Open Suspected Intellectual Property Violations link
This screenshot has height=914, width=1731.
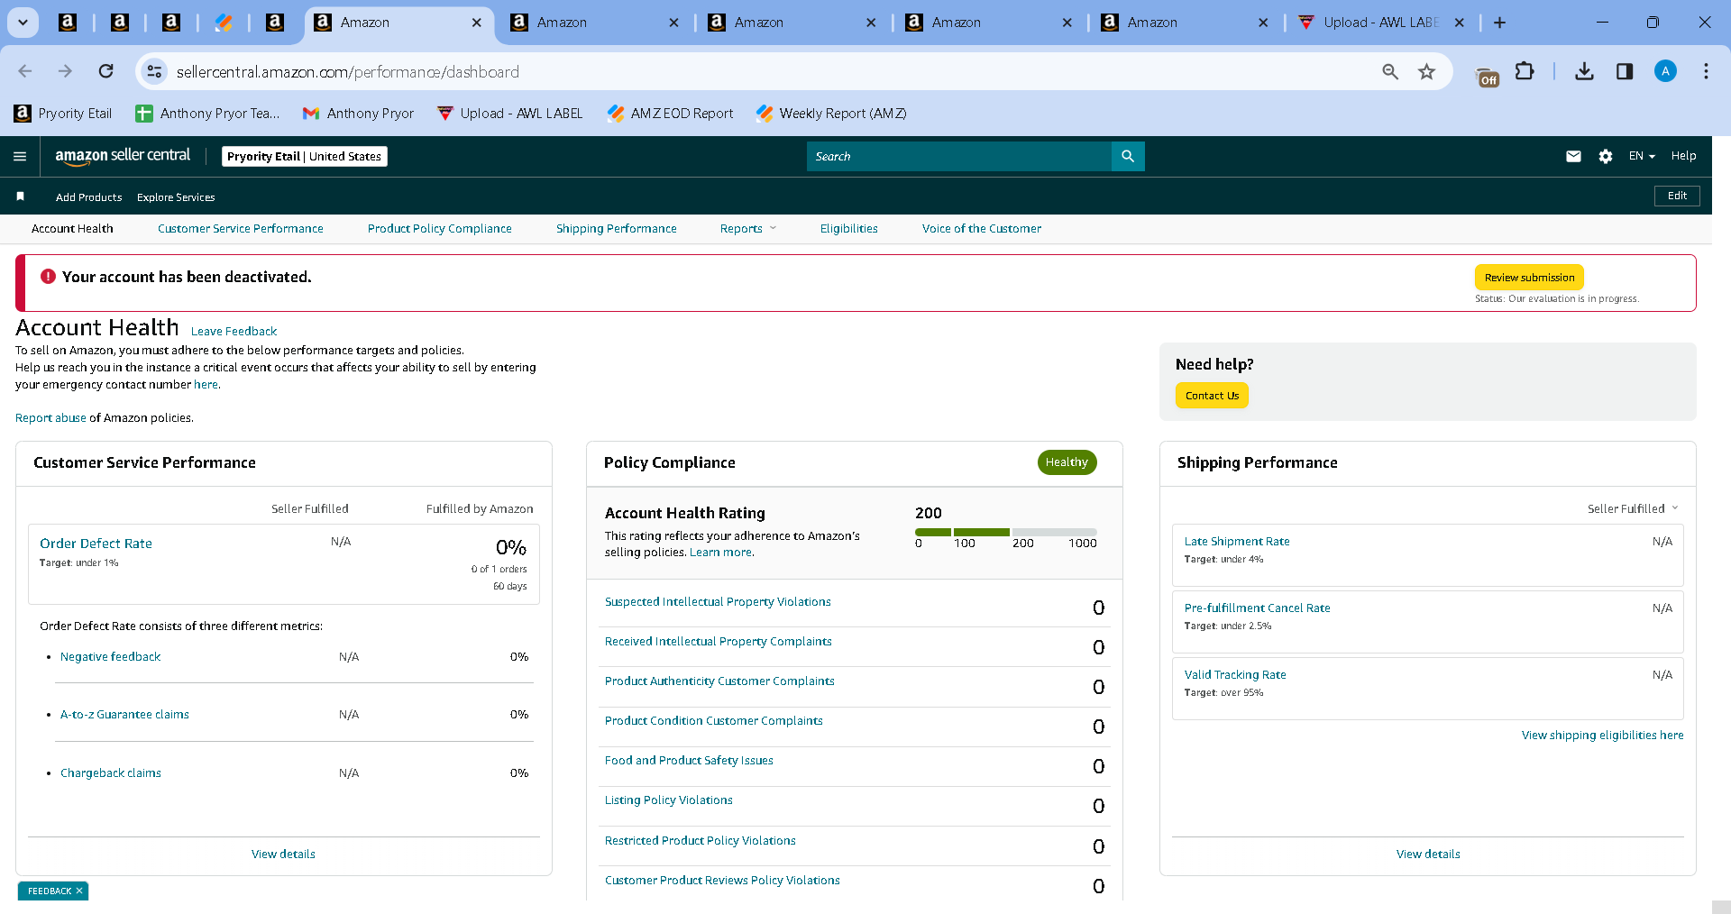tap(718, 602)
